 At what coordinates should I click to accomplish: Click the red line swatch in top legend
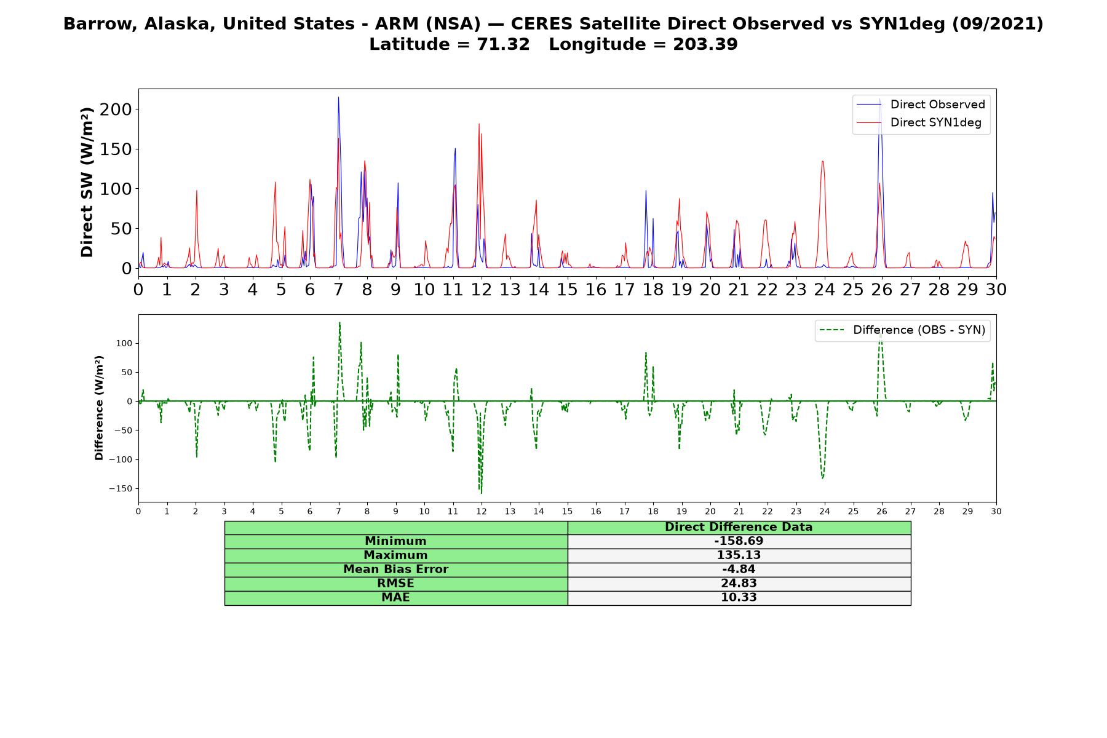click(x=870, y=122)
